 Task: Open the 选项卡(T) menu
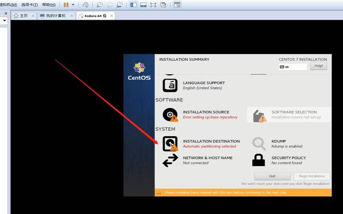tap(30, 5)
